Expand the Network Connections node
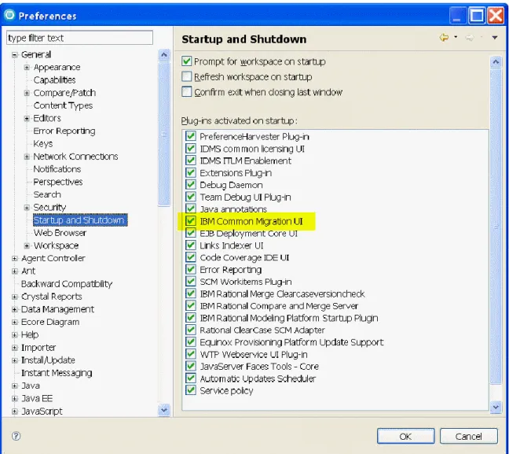 pos(27,157)
